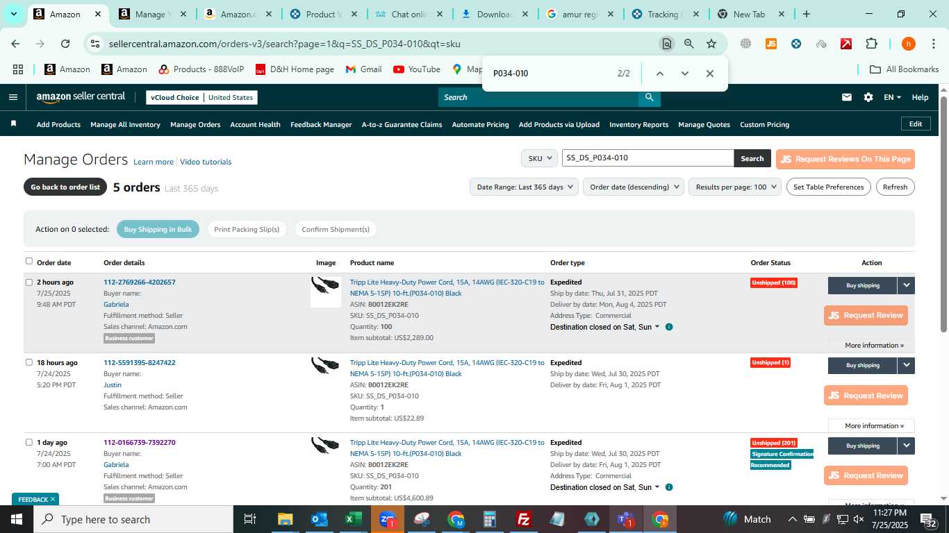Expand Buy shipping arrow for order 112-0166739-7392270
This screenshot has height=533, width=949.
(906, 446)
